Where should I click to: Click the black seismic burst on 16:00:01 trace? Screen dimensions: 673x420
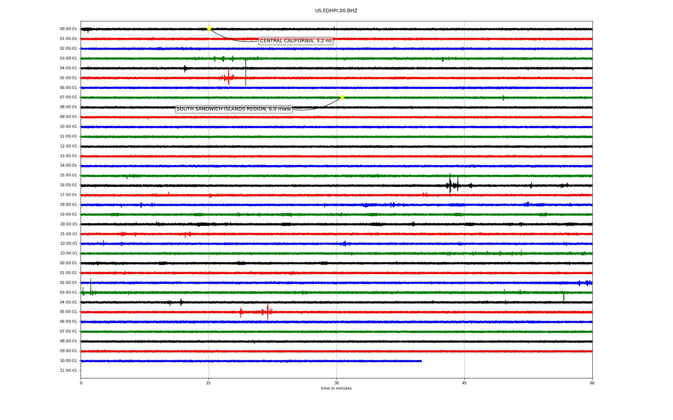(x=450, y=185)
